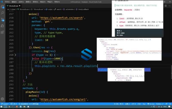Open the Source Control view
Viewport: 172px width, 109px height.
2,20
